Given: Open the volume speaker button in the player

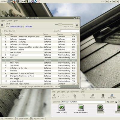Looking at the screenshot, I should click(77, 25).
